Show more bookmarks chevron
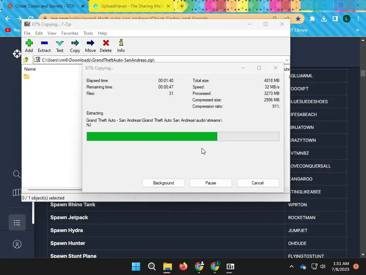Screen dimensions: 366x275 (x=357, y=30)
